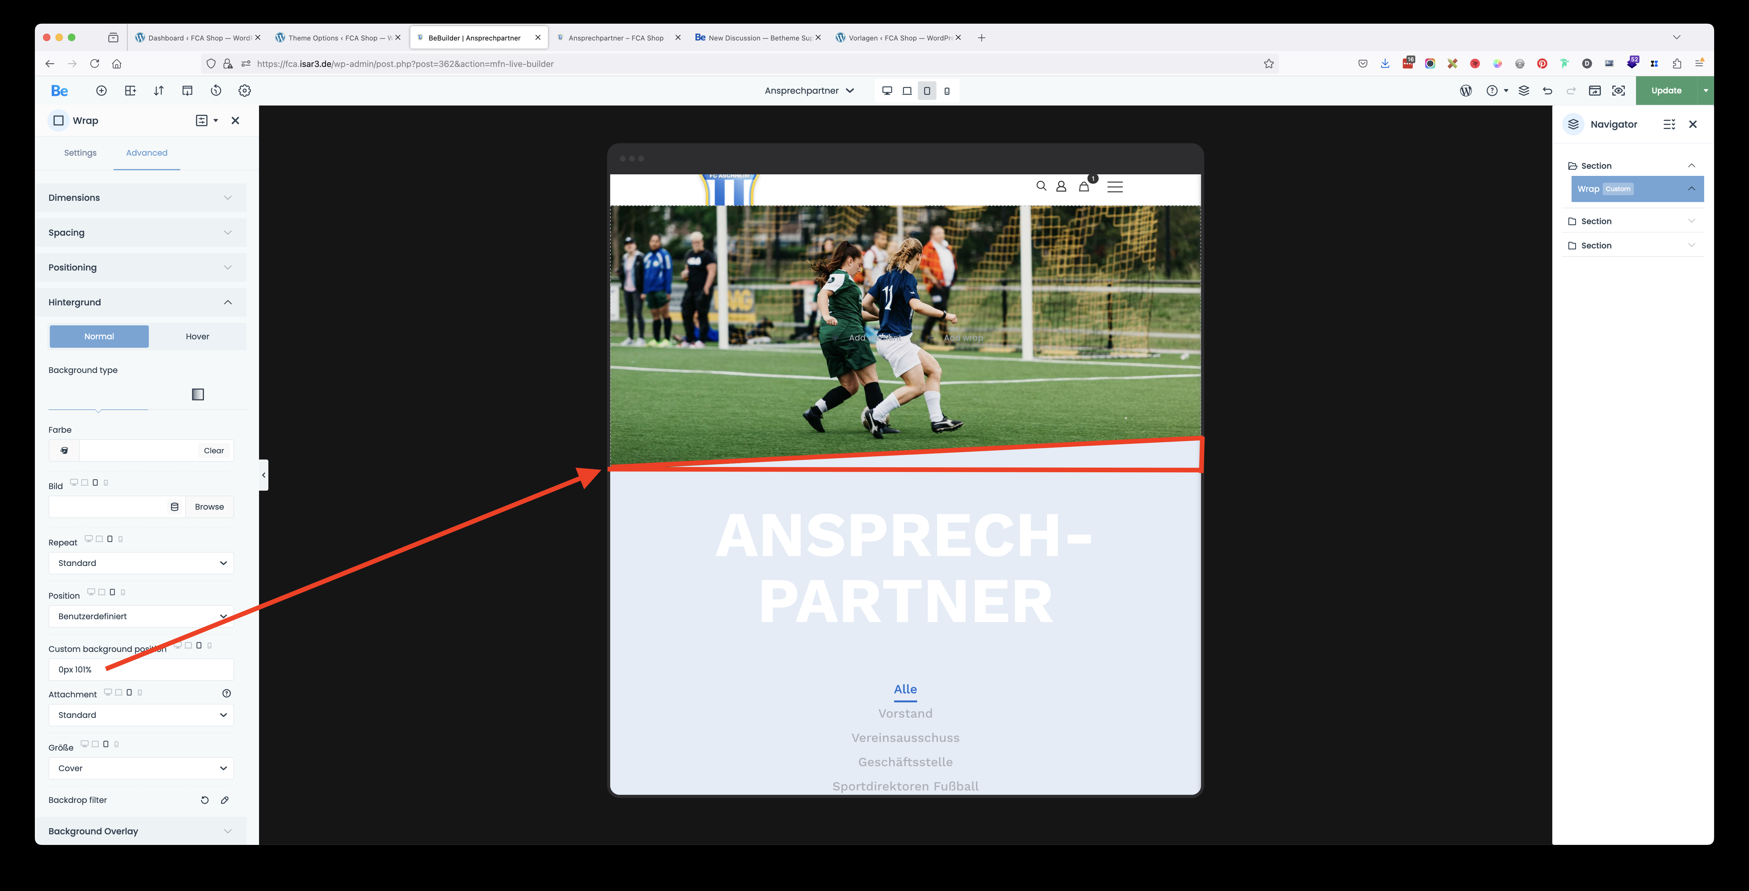Switch to desktop preview device icon

[x=887, y=91]
